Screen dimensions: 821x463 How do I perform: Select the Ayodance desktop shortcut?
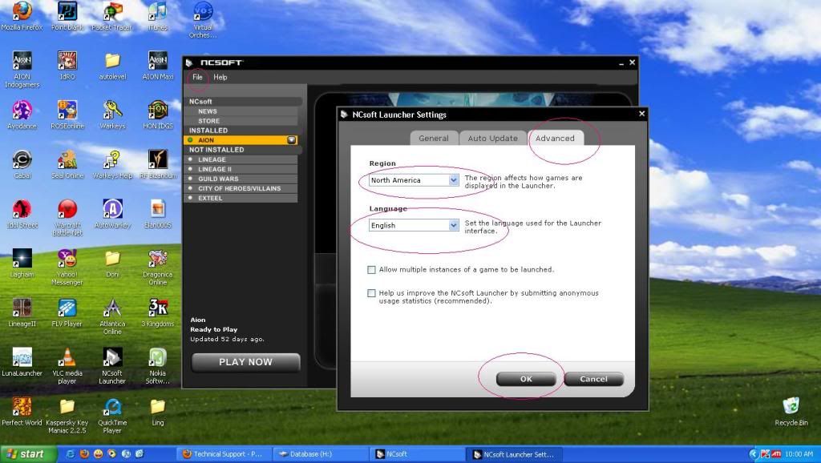pos(22,111)
